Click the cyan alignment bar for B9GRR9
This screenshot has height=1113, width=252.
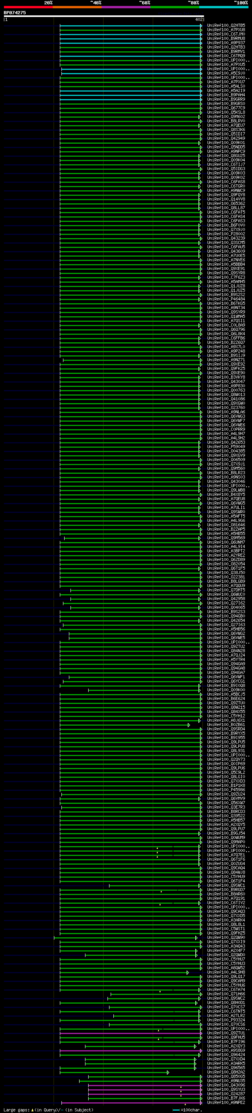tap(131, 100)
